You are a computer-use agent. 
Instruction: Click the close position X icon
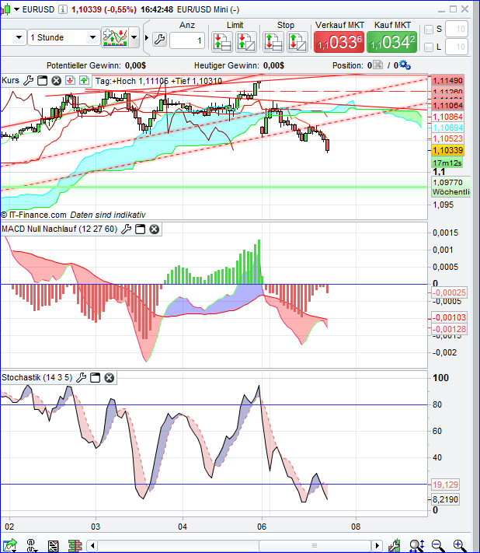377,65
